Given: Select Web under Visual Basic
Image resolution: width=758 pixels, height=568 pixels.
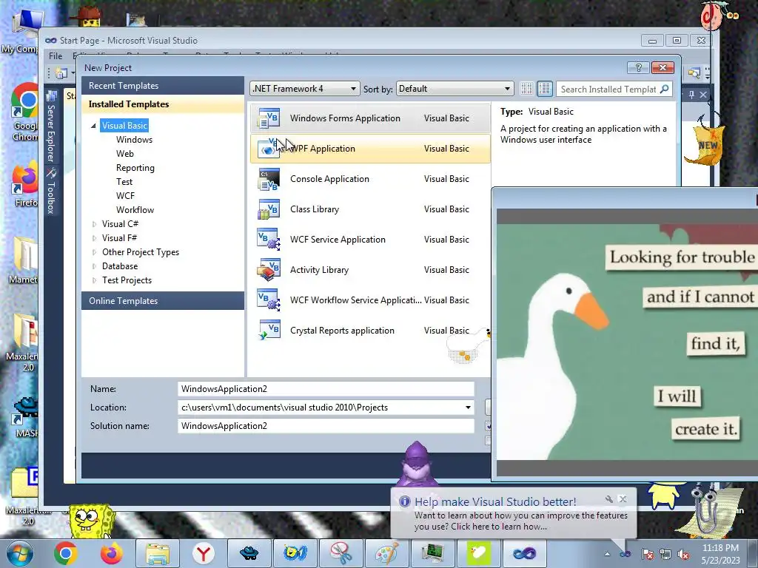Looking at the screenshot, I should (x=124, y=154).
